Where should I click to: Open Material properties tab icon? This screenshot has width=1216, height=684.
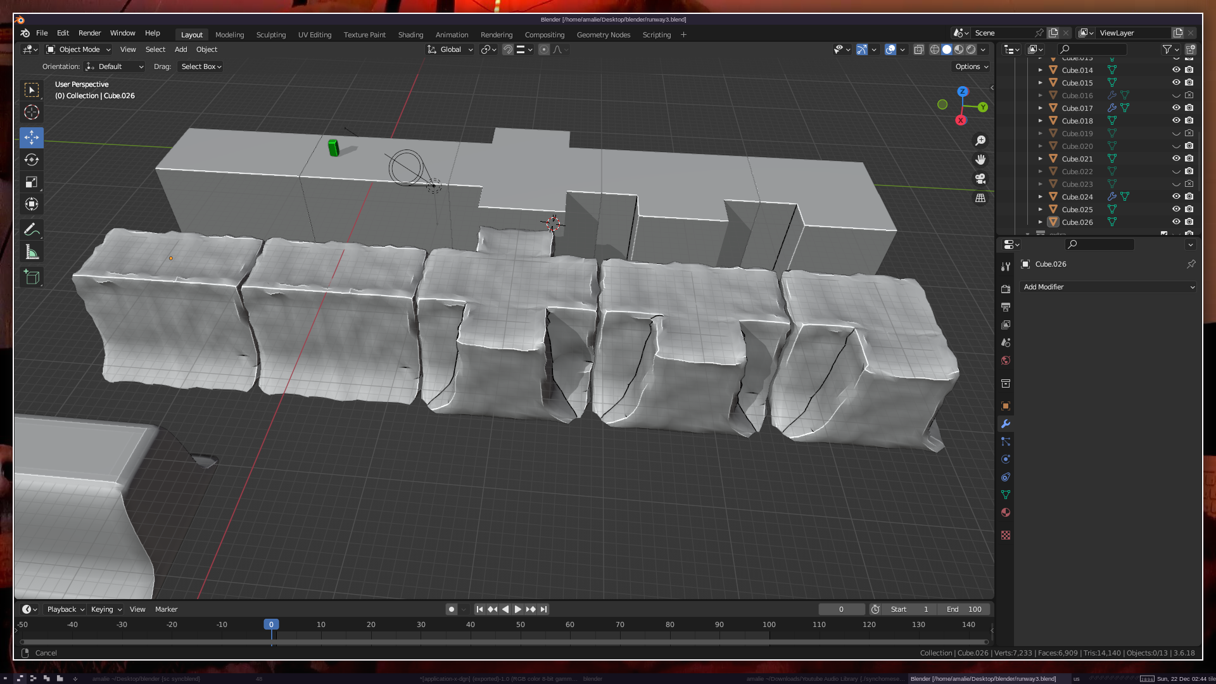point(1006,512)
